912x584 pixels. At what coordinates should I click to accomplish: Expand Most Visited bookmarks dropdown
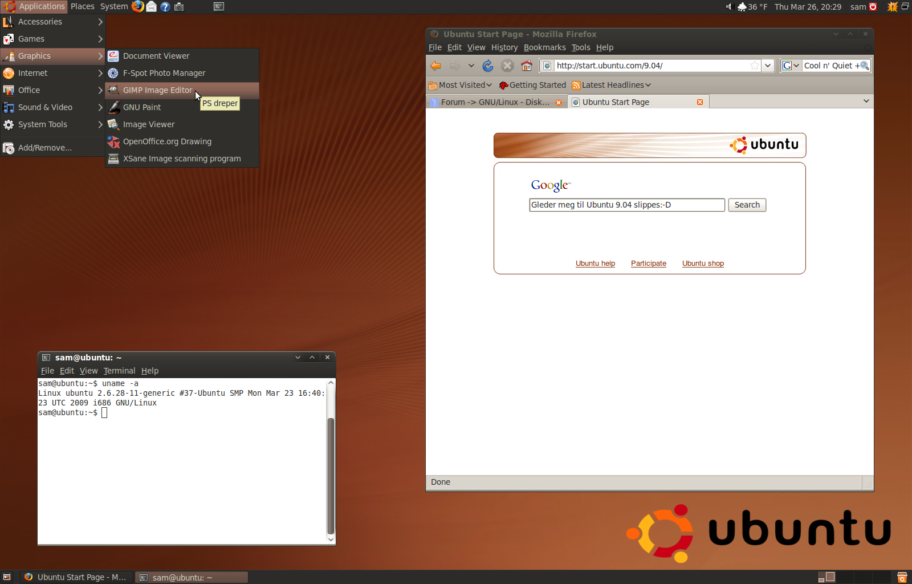coord(461,85)
